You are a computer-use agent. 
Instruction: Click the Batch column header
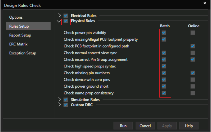pos(165,26)
